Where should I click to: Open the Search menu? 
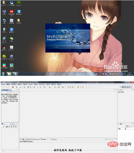(x=31, y=84)
